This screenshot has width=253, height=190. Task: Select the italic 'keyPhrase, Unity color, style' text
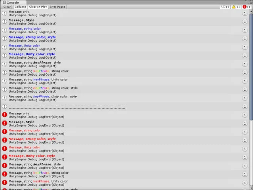point(43,97)
